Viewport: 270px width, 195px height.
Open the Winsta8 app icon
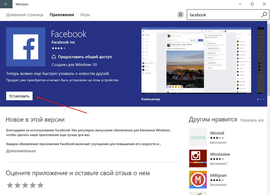(x=198, y=137)
